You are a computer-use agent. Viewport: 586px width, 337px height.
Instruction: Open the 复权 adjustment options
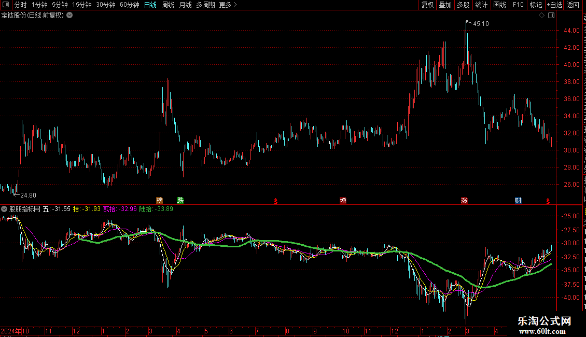pos(427,5)
